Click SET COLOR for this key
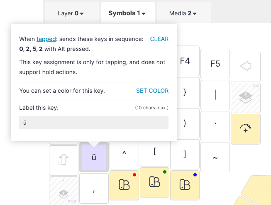The image size is (271, 205). pyautogui.click(x=152, y=91)
